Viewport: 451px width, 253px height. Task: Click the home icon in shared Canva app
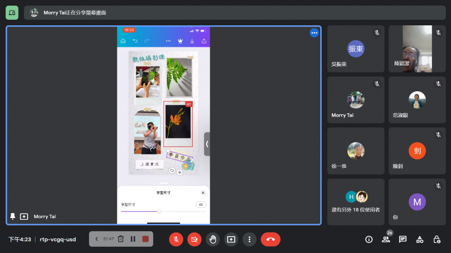coord(123,41)
